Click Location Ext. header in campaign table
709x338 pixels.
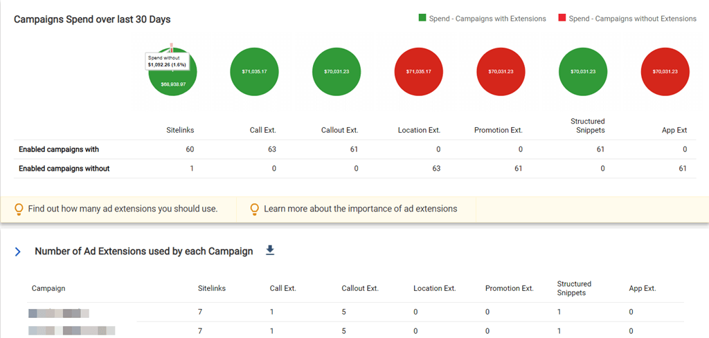click(434, 288)
